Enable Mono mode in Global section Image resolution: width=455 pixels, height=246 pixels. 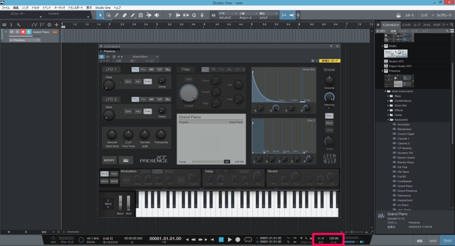[329, 123]
